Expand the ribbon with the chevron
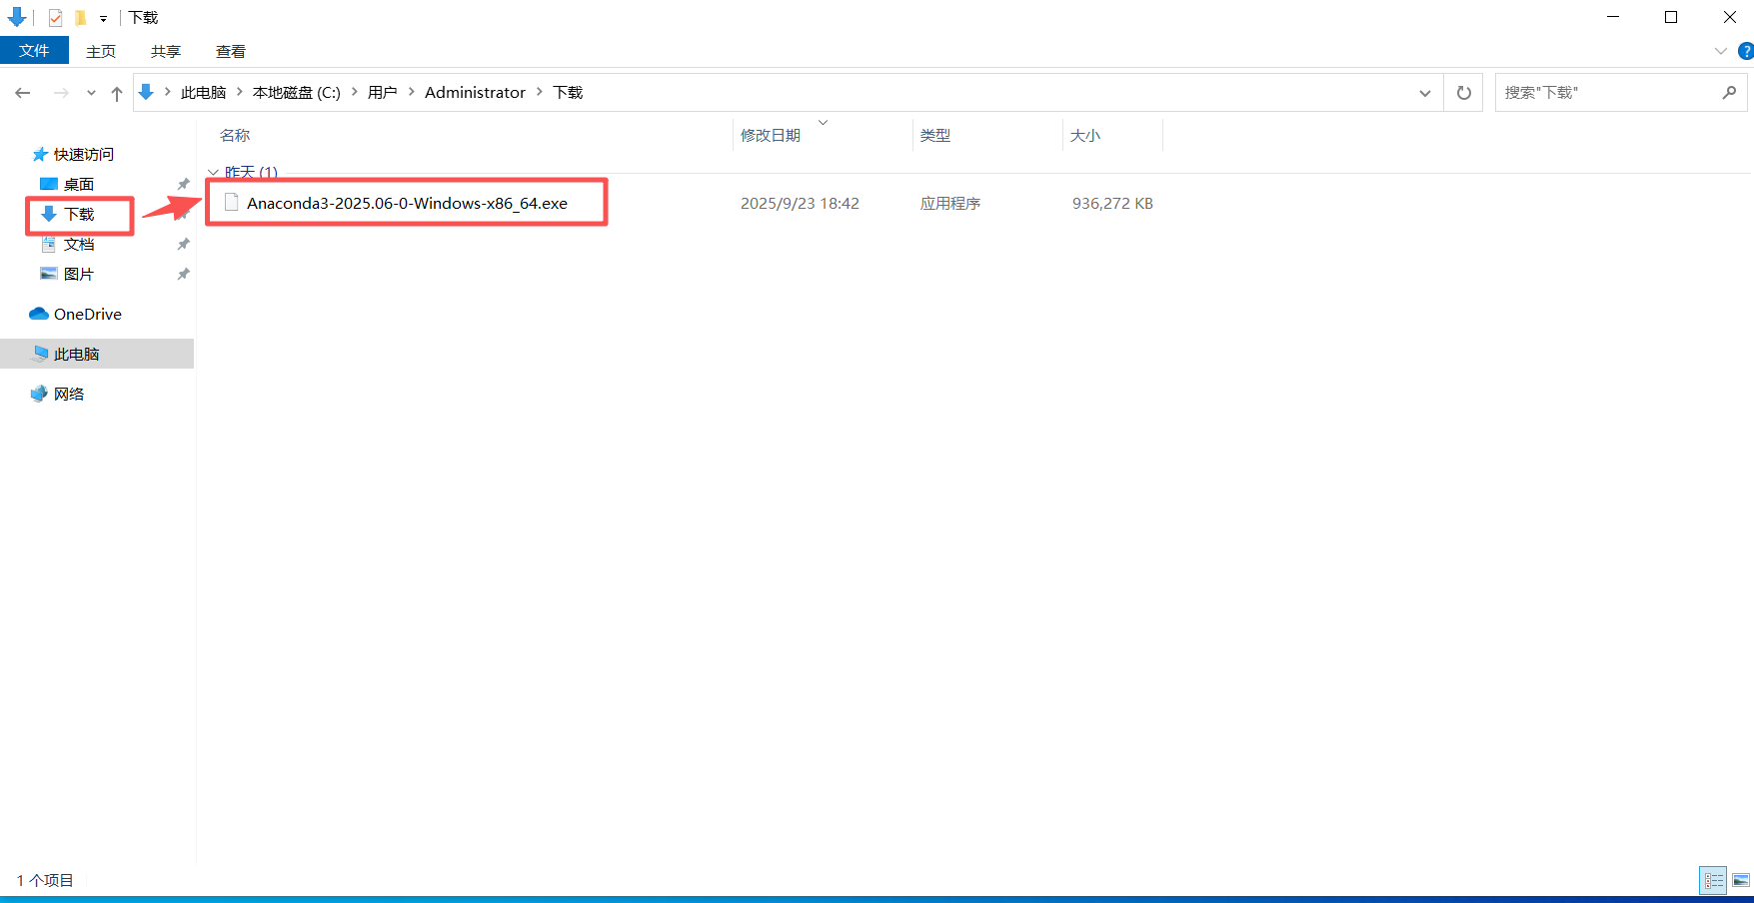The width and height of the screenshot is (1754, 903). click(1720, 51)
